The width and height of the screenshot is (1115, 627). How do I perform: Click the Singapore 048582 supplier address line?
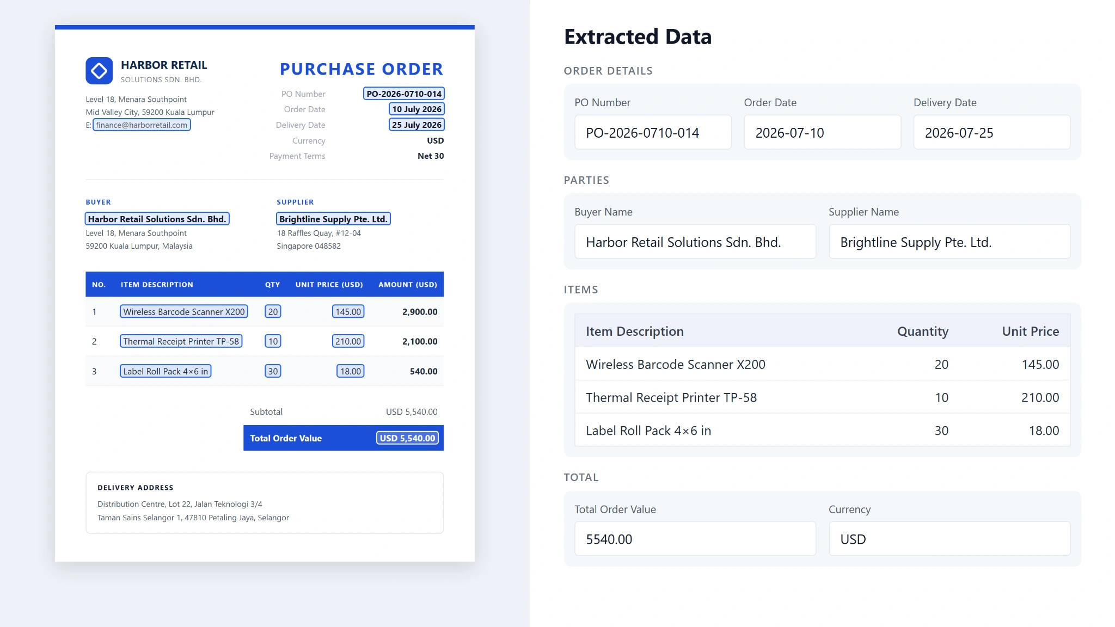click(309, 246)
